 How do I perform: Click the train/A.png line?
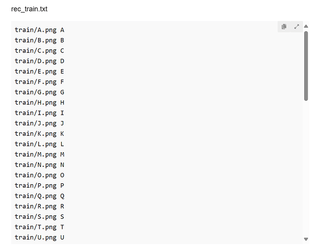click(40, 30)
